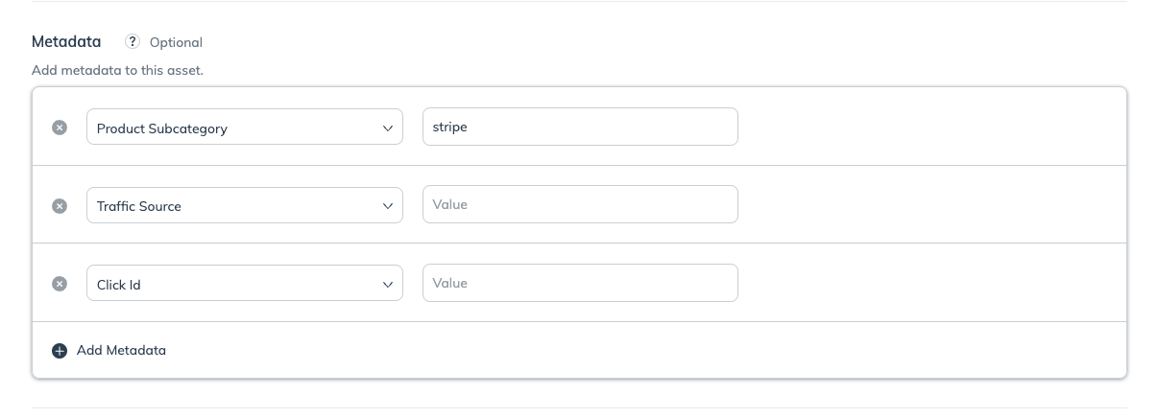
Task: Click empty space in the Product Subcategory row
Action: click(931, 127)
